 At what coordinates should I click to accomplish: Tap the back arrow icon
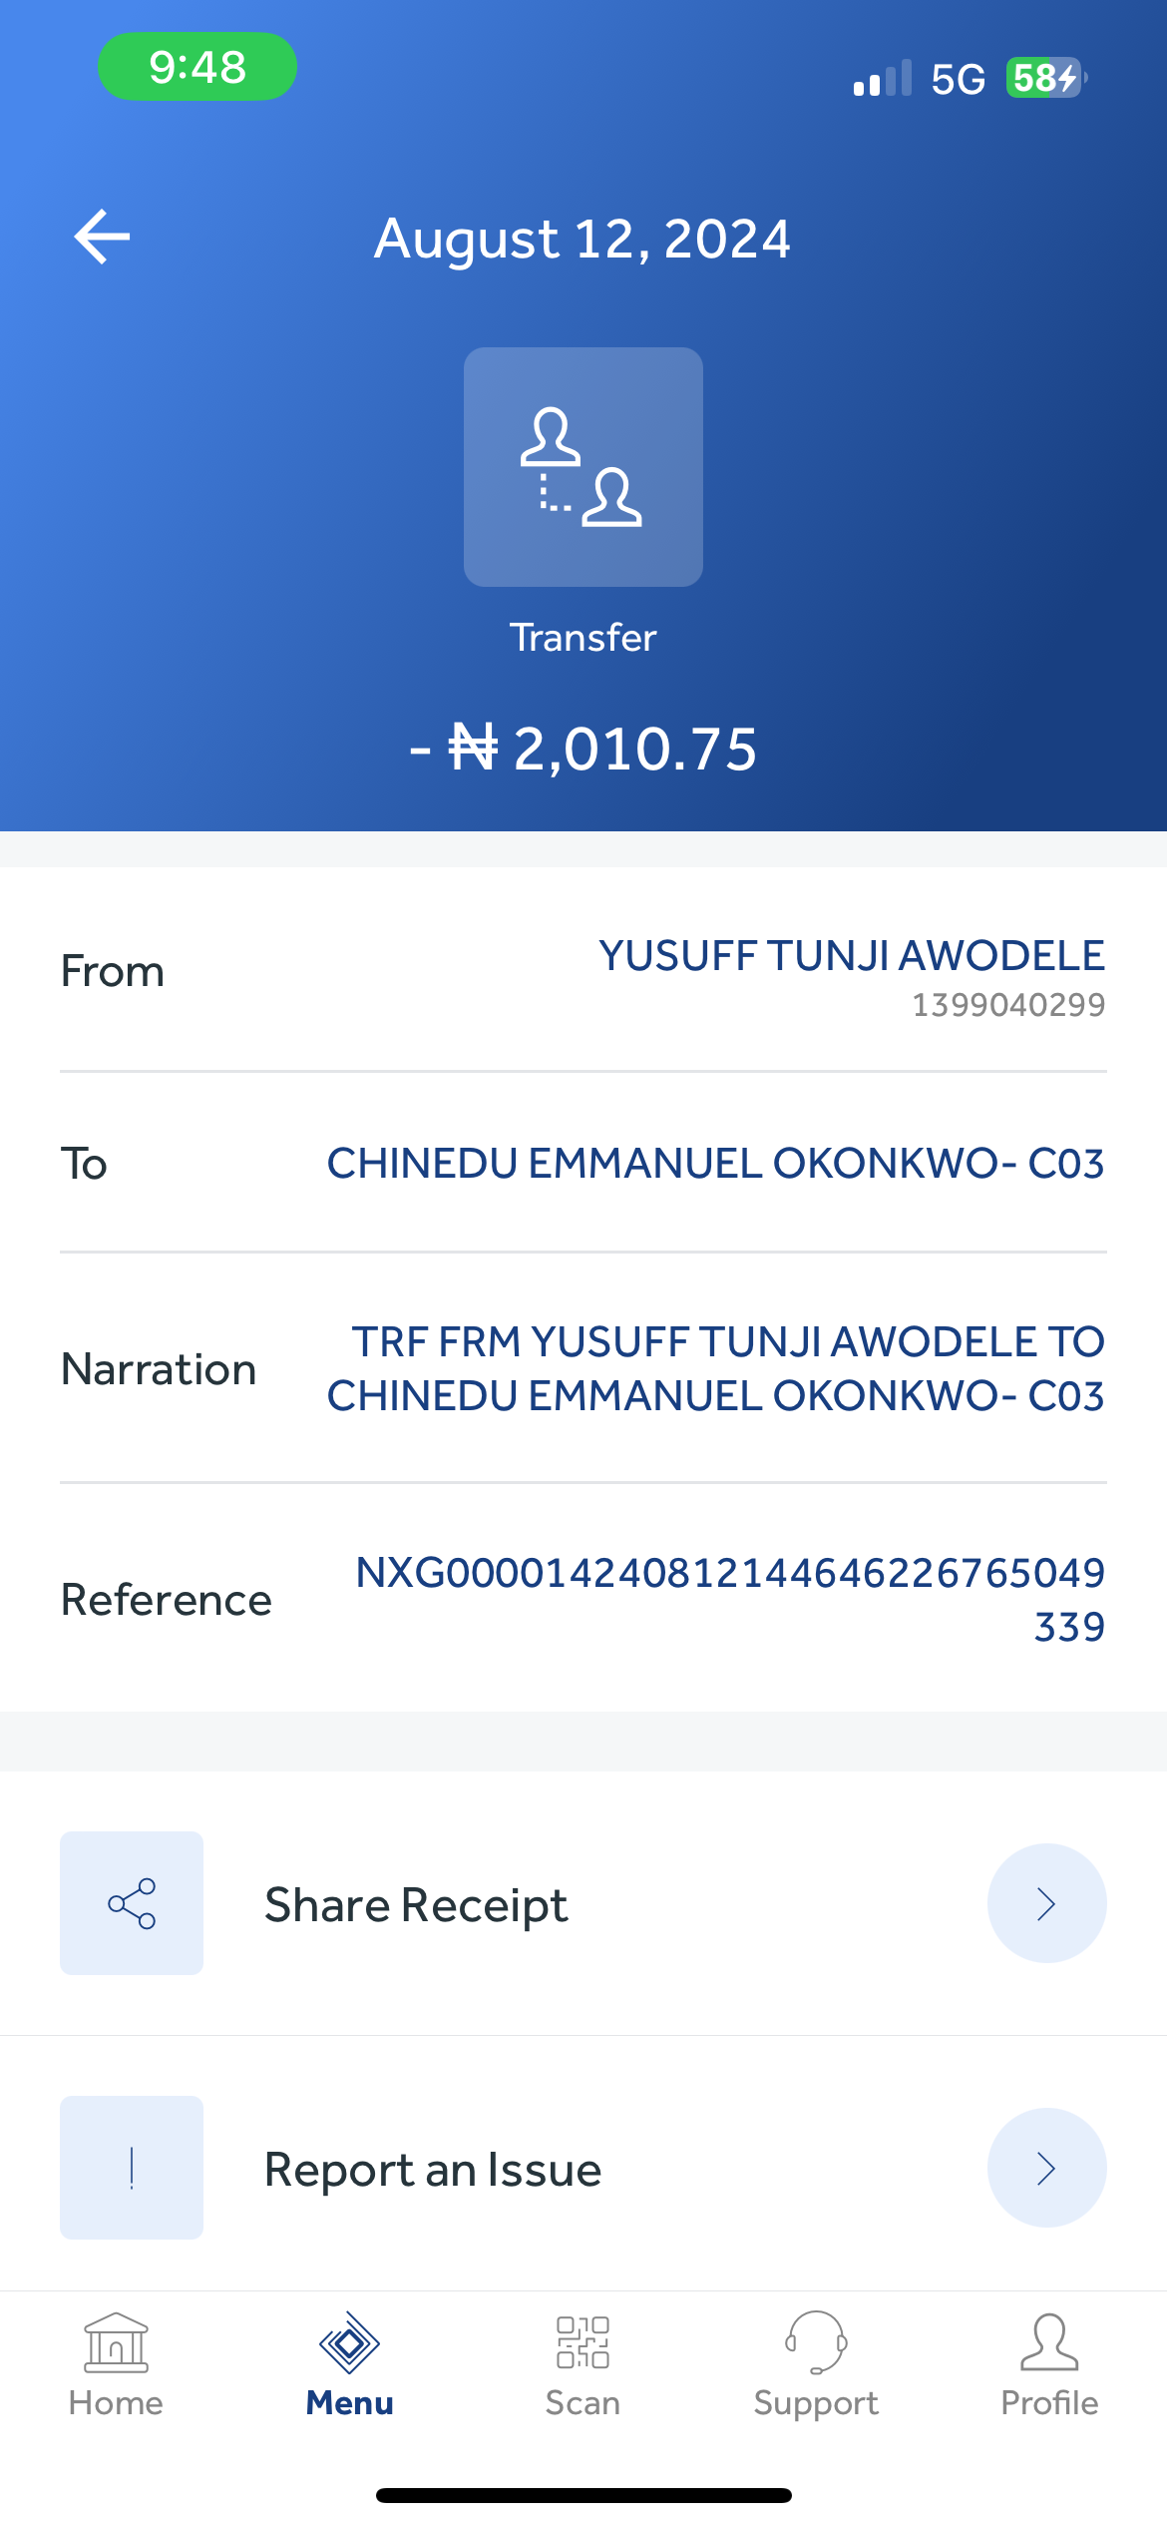(102, 238)
